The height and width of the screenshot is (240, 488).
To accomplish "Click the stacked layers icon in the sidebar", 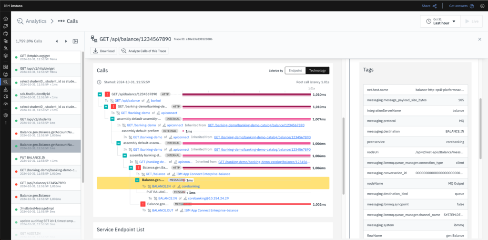I will click(5, 56).
